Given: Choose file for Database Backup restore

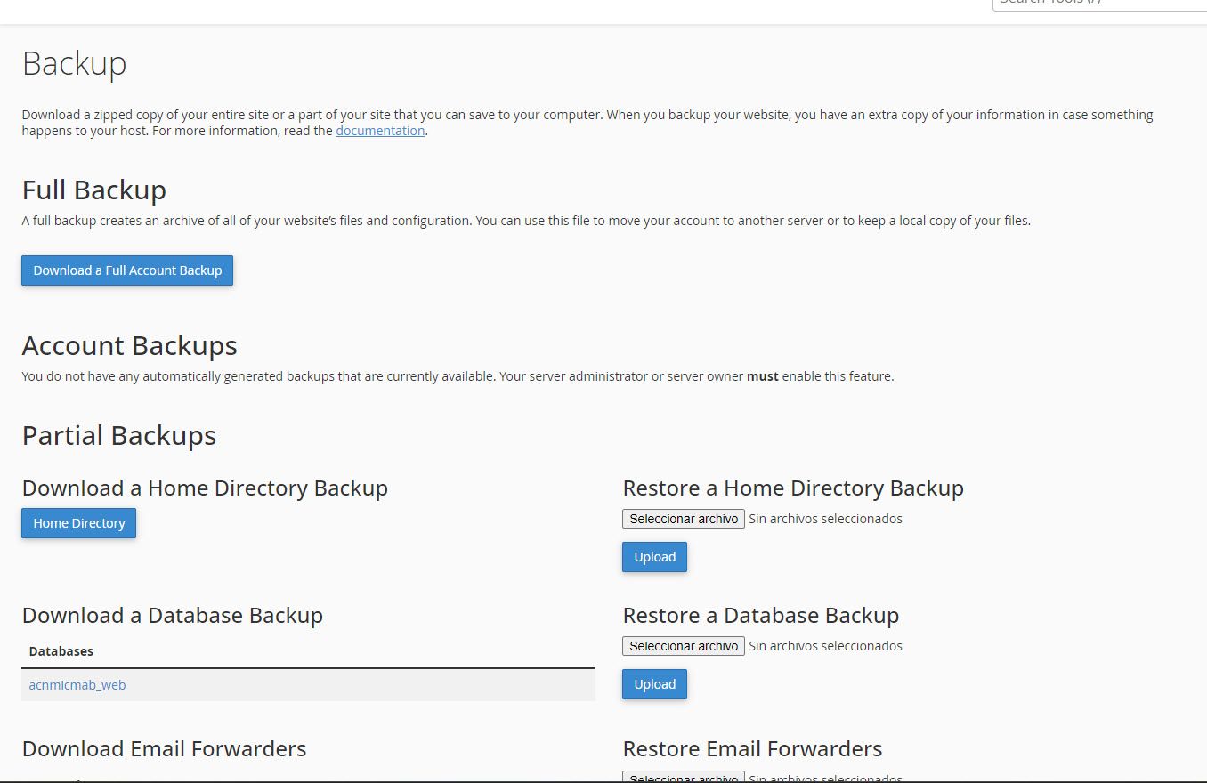Looking at the screenshot, I should coord(684,646).
